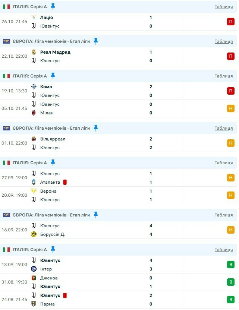Click the Реал Мадрид club crest
Viewport: 239px width, 310px height.
34,52
